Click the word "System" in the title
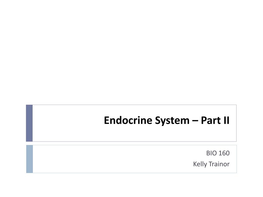 172,121
